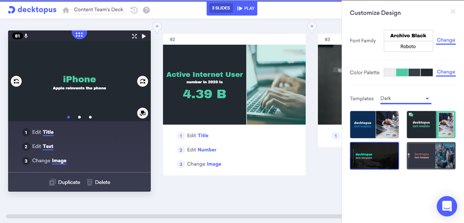Open version history clock icon
The width and height of the screenshot is (464, 223).
pyautogui.click(x=134, y=10)
